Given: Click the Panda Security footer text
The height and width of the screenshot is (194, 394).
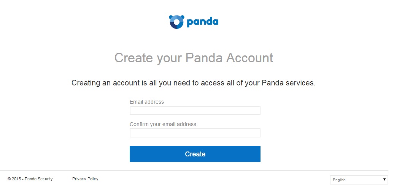Looking at the screenshot, I should coord(39,179).
